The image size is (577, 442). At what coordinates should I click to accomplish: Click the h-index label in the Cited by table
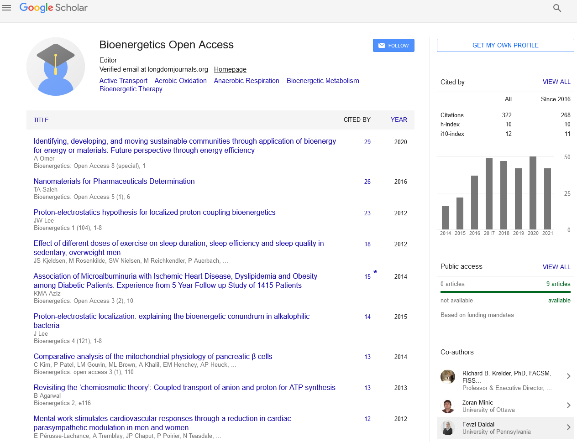pyautogui.click(x=450, y=124)
